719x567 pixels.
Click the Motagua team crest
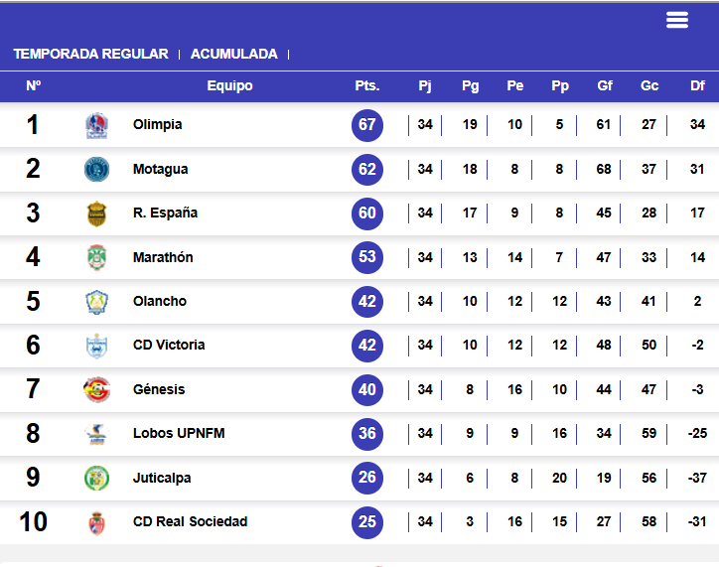pos(96,169)
